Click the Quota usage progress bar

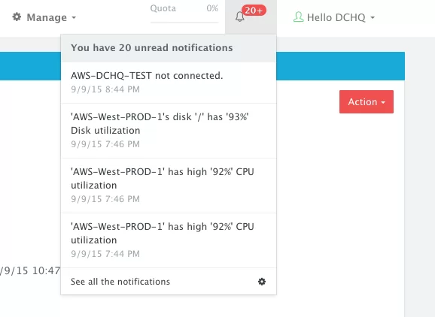pos(184,22)
